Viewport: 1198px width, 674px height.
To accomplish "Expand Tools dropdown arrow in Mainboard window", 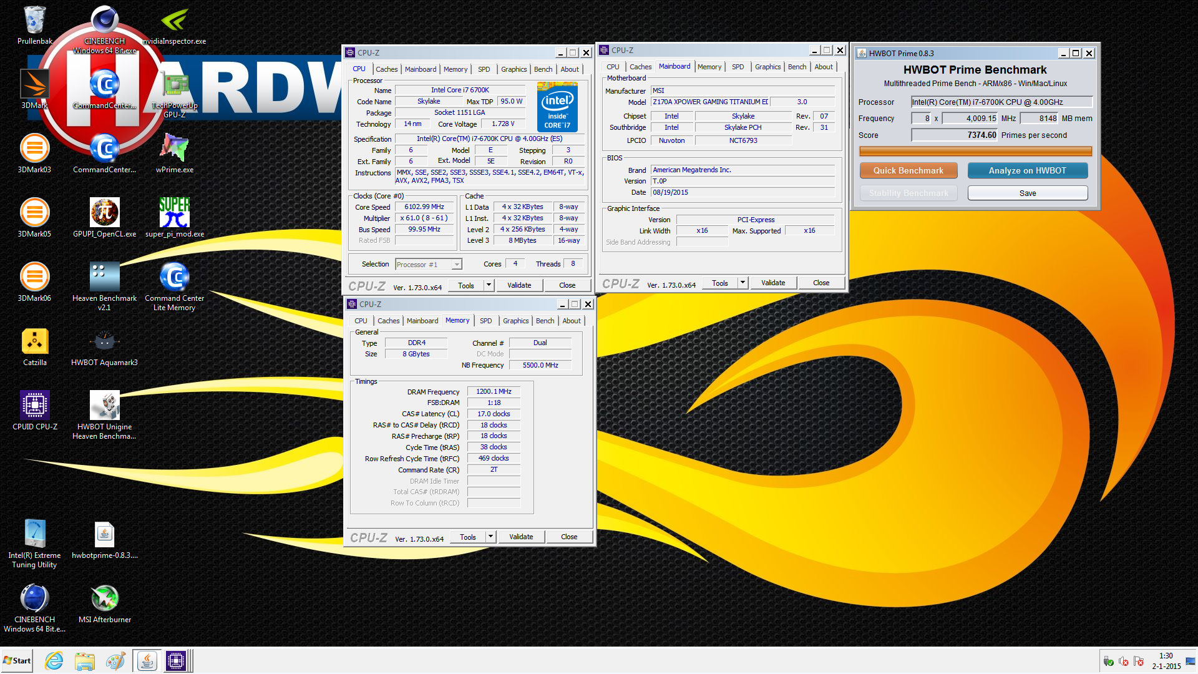I will (743, 283).
